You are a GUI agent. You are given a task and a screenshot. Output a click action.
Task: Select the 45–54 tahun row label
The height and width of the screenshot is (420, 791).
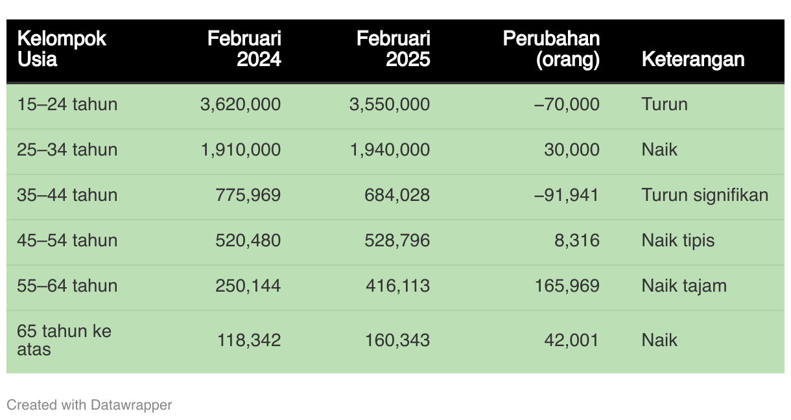coord(67,240)
